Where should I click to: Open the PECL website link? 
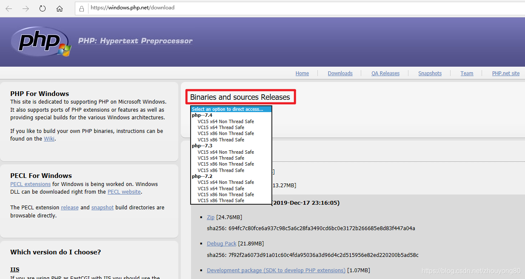[124, 192]
